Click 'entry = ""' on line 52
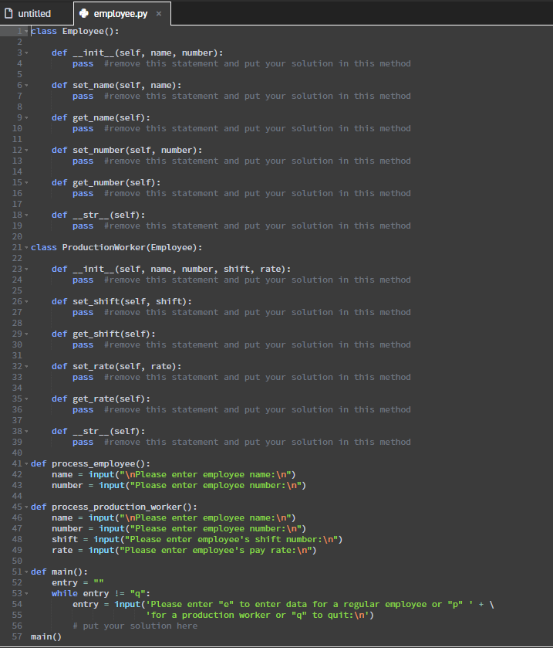The image size is (553, 648). pyautogui.click(x=78, y=582)
